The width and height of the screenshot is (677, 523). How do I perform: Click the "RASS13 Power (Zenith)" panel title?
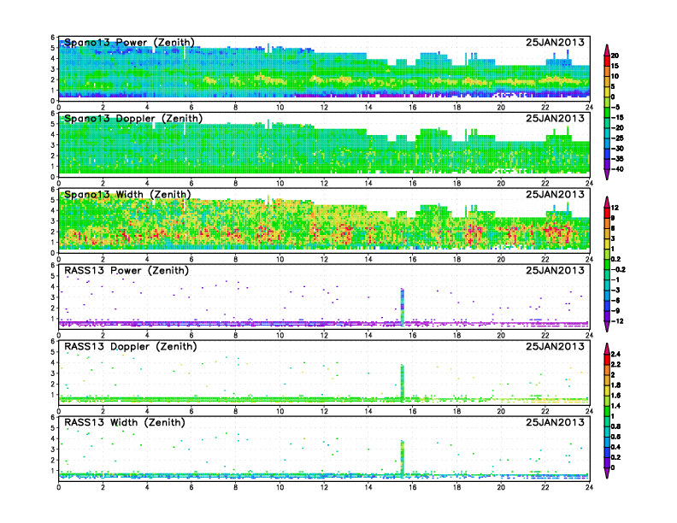pyautogui.click(x=127, y=270)
